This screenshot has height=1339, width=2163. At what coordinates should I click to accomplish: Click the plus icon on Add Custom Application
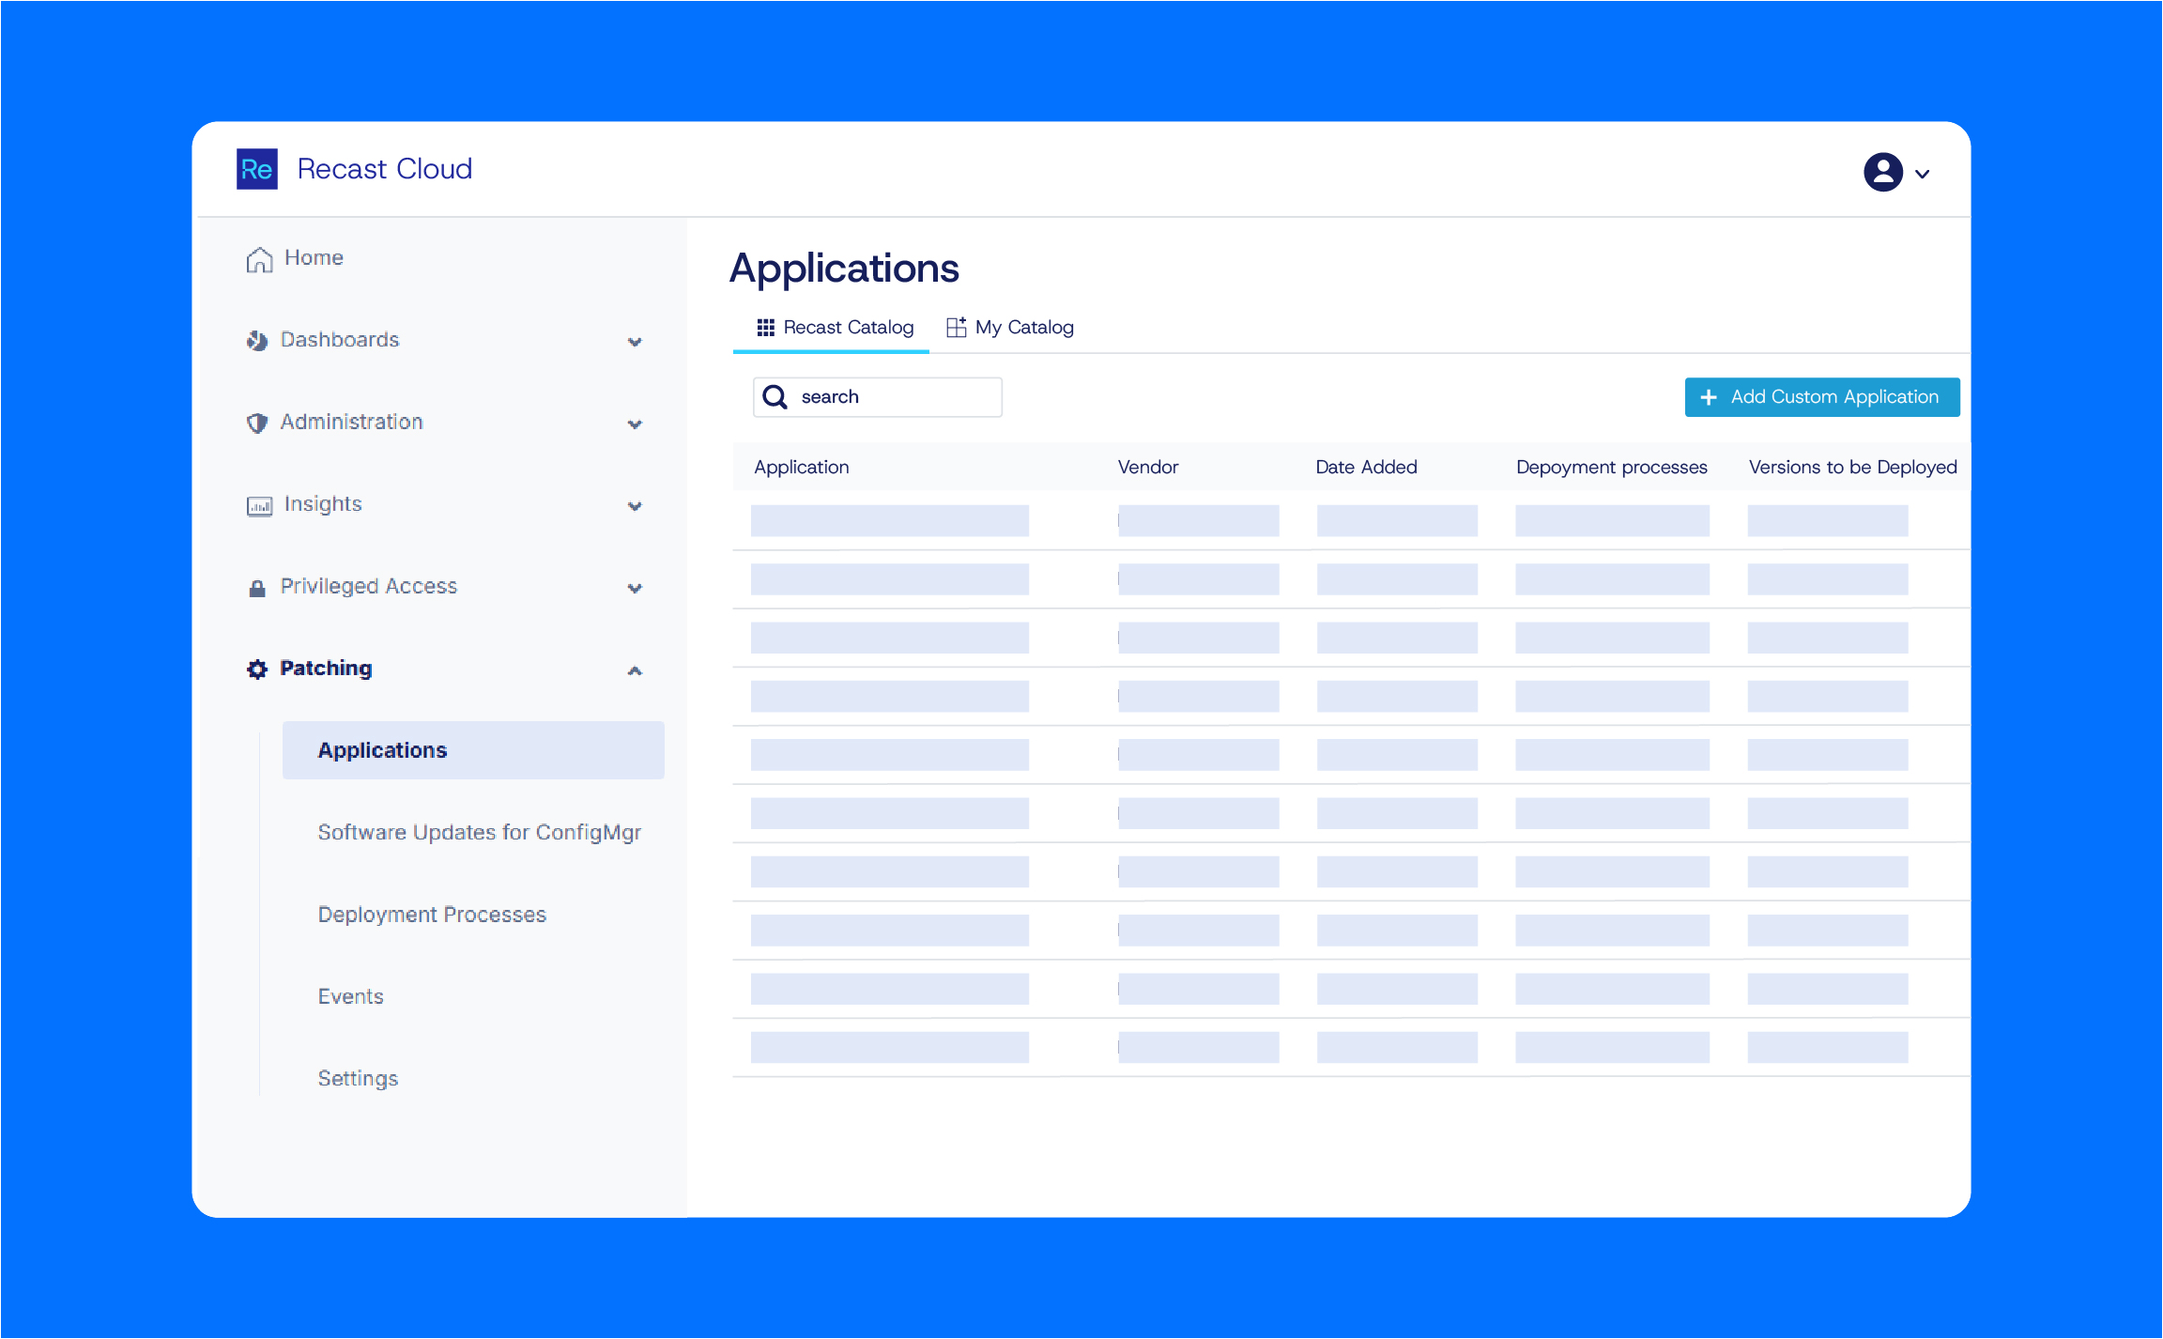pyautogui.click(x=1709, y=397)
